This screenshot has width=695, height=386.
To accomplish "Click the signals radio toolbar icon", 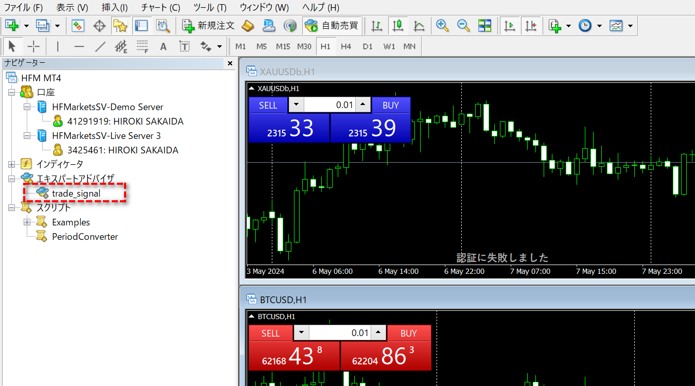I will tap(290, 25).
